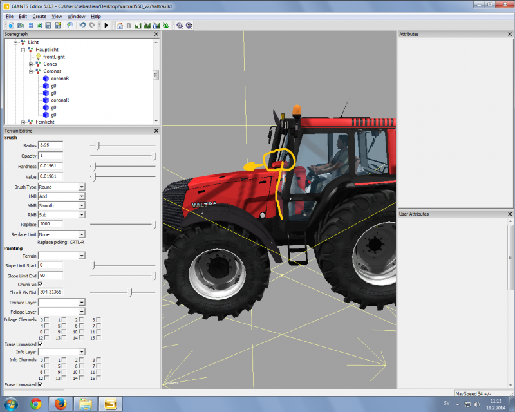Click the Save floppy disk toolbar icon

tap(49, 25)
